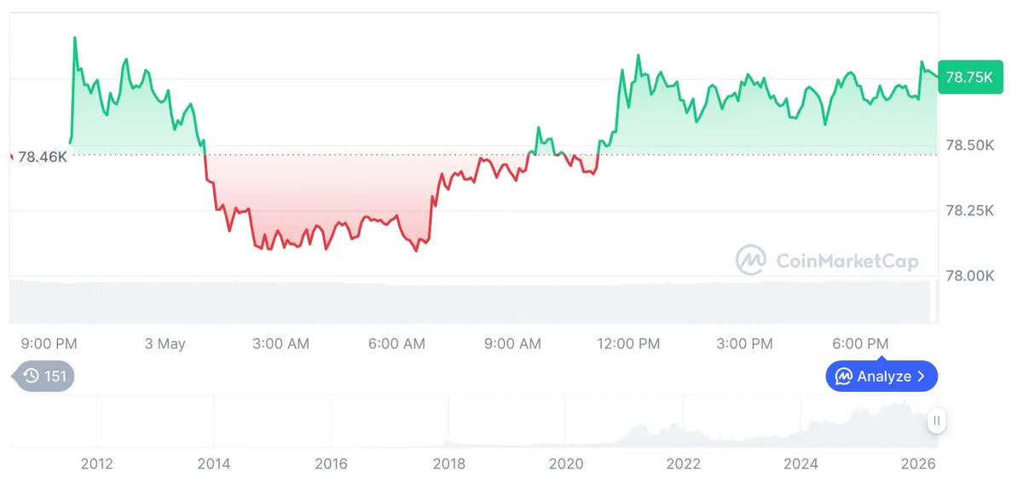Viewport: 1023px width, 478px height.
Task: Click the 78.00K price axis label
Action: pyautogui.click(x=970, y=276)
